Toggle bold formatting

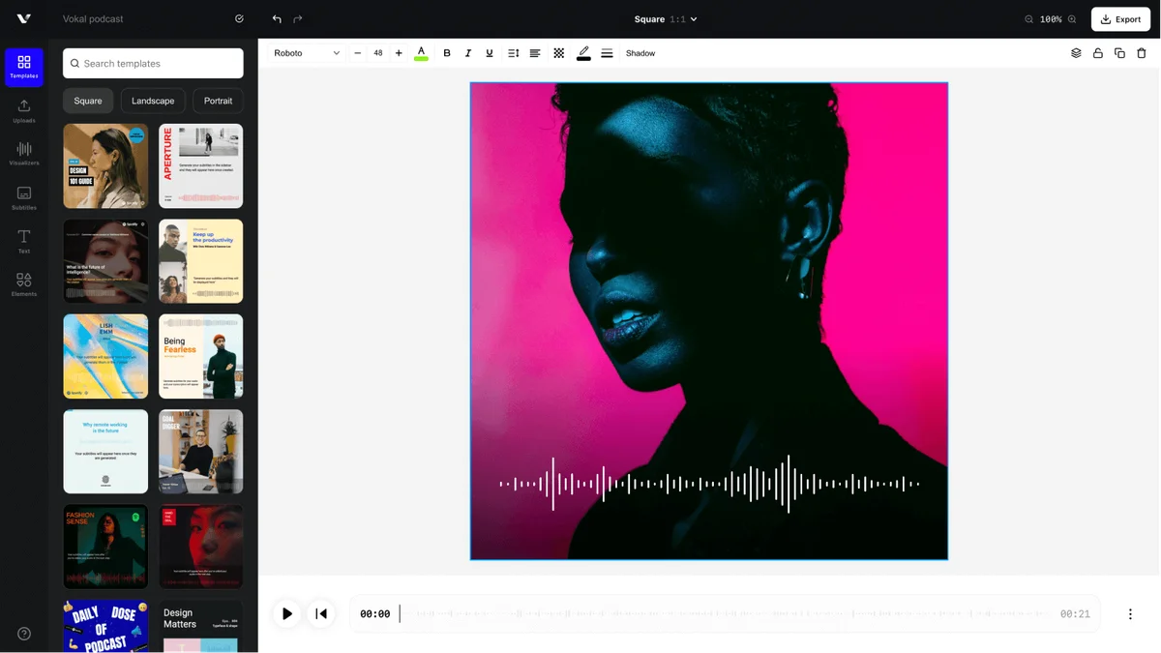point(447,53)
